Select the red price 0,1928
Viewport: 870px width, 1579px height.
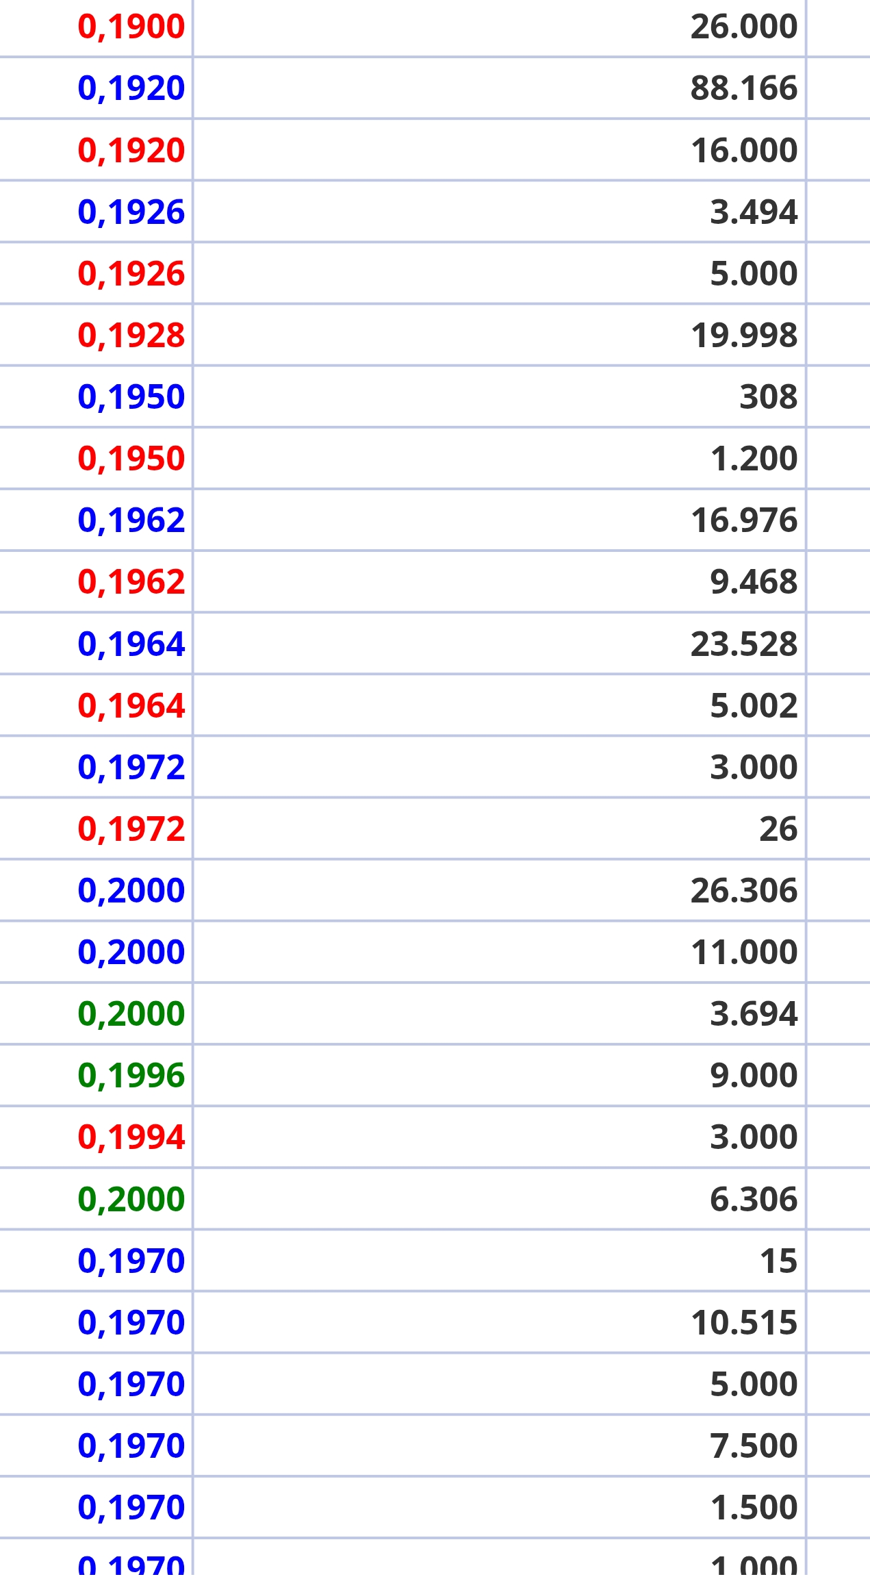131,336
